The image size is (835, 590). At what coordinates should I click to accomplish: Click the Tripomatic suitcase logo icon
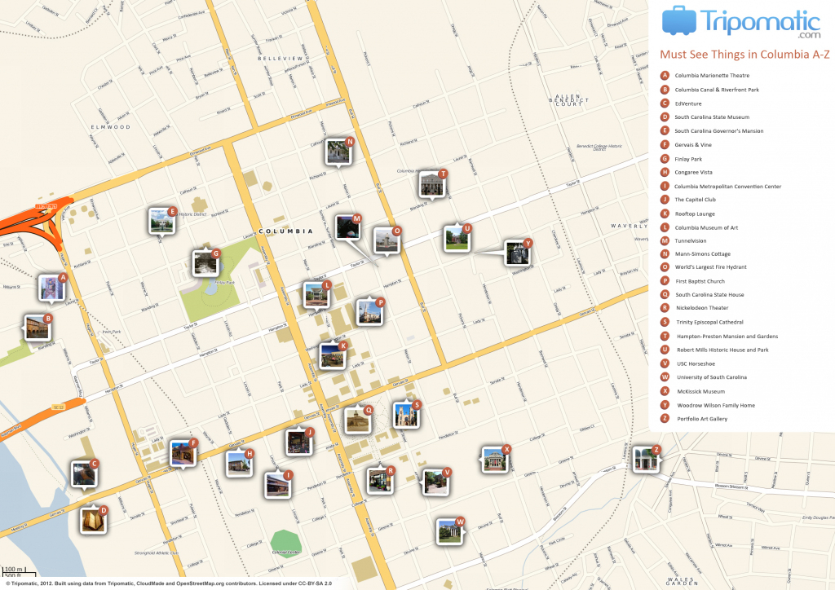(678, 22)
